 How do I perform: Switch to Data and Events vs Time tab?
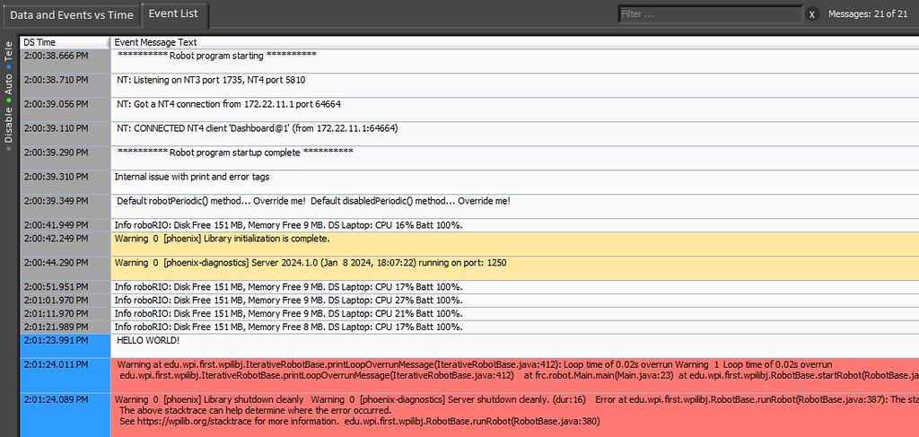pyautogui.click(x=71, y=14)
